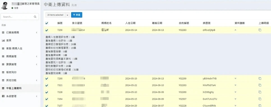
Task: Click the 報表列印 list icon
Action: (x=3, y=72)
